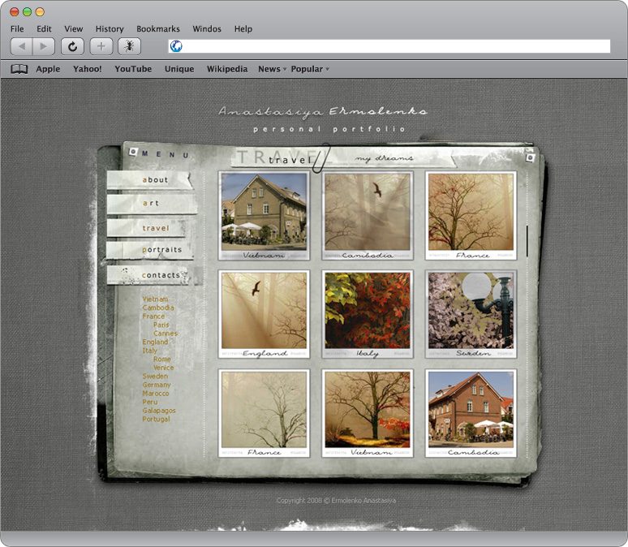This screenshot has height=547, width=628.
Task: Open the Yahoo! bookmark
Action: click(88, 69)
